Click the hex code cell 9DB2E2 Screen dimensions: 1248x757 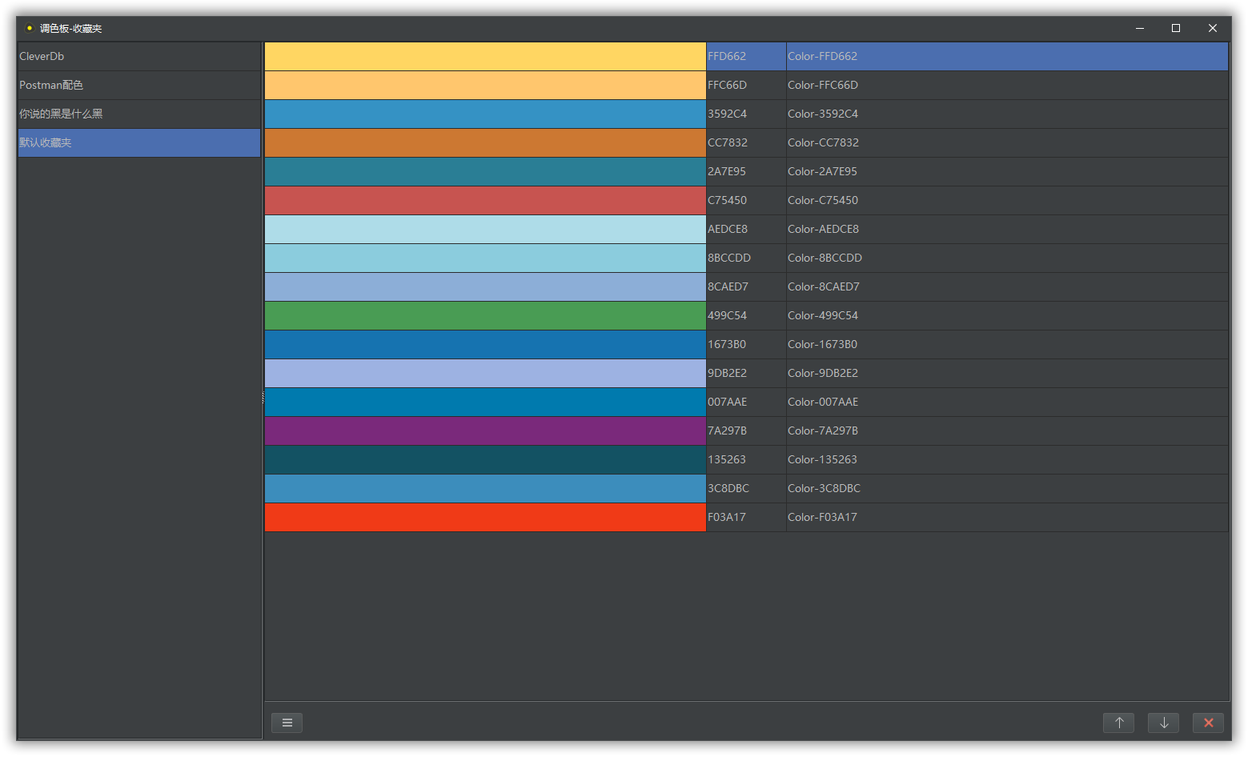click(746, 373)
